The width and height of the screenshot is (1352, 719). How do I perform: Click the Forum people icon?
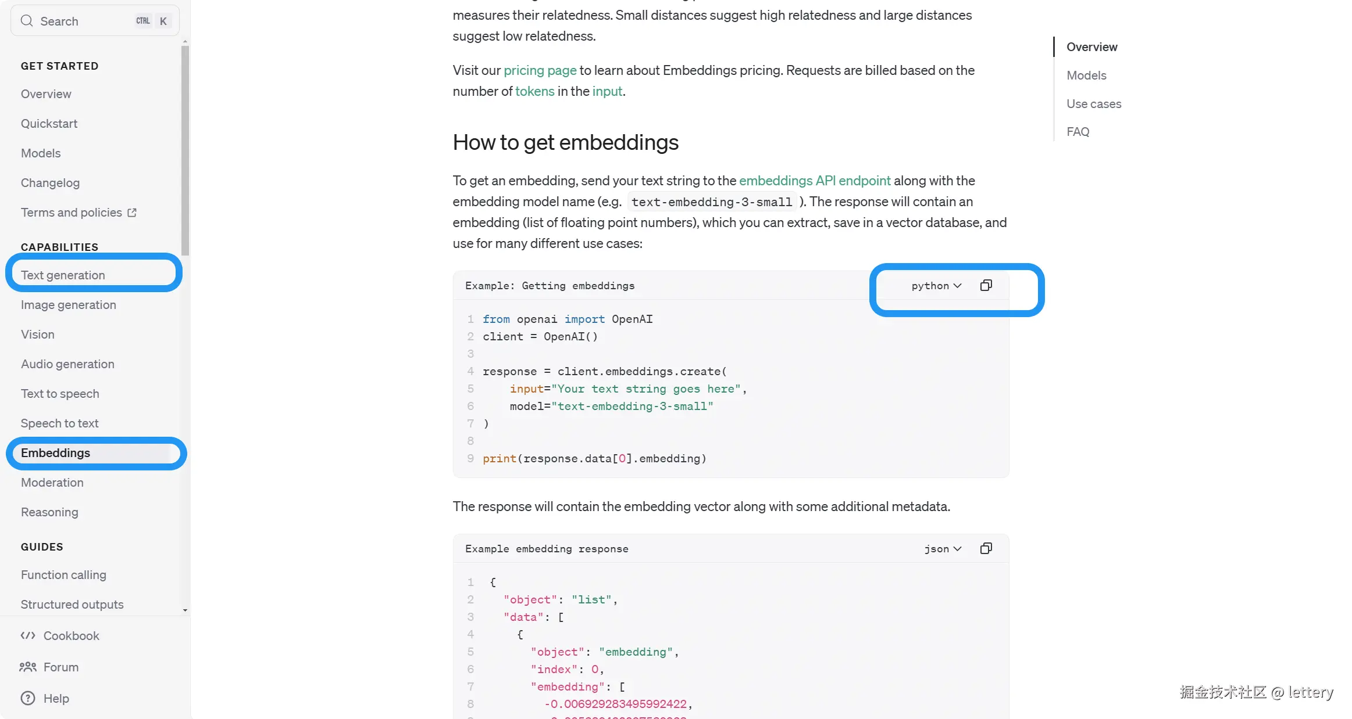click(27, 667)
